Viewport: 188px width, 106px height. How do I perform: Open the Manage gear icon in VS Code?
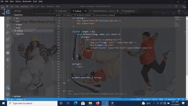8,94
